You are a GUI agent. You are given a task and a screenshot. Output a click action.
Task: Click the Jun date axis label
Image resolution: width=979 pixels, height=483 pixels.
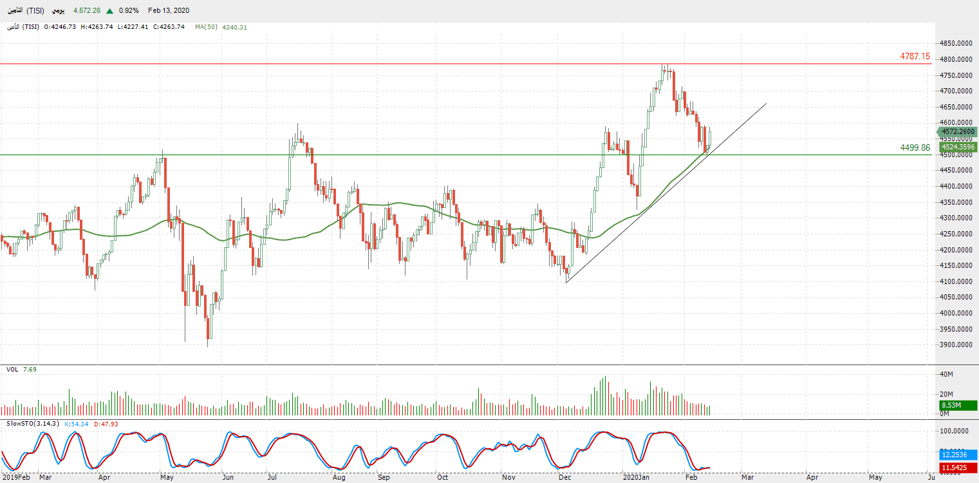coord(227,478)
